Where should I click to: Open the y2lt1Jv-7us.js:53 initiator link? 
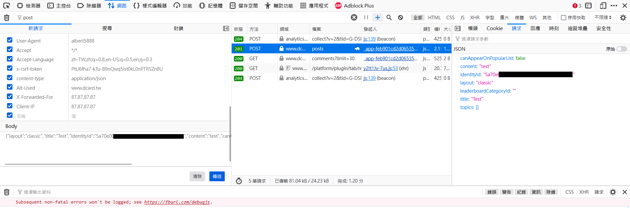381,68
